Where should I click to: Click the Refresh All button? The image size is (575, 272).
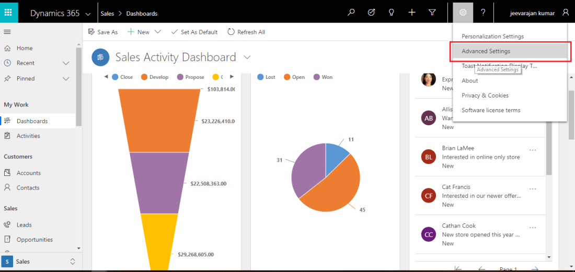tap(246, 32)
